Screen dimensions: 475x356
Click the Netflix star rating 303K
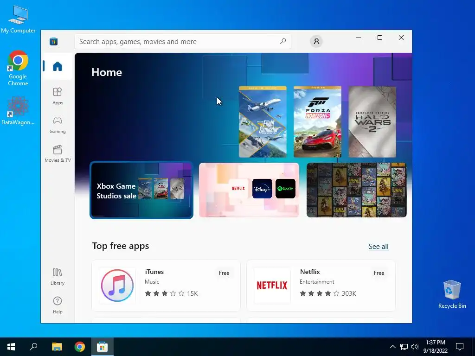pyautogui.click(x=328, y=293)
